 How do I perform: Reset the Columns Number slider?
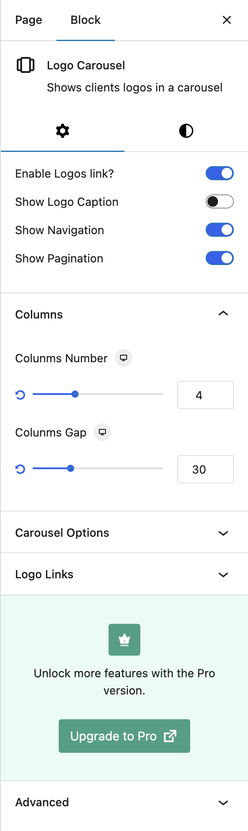coord(20,395)
